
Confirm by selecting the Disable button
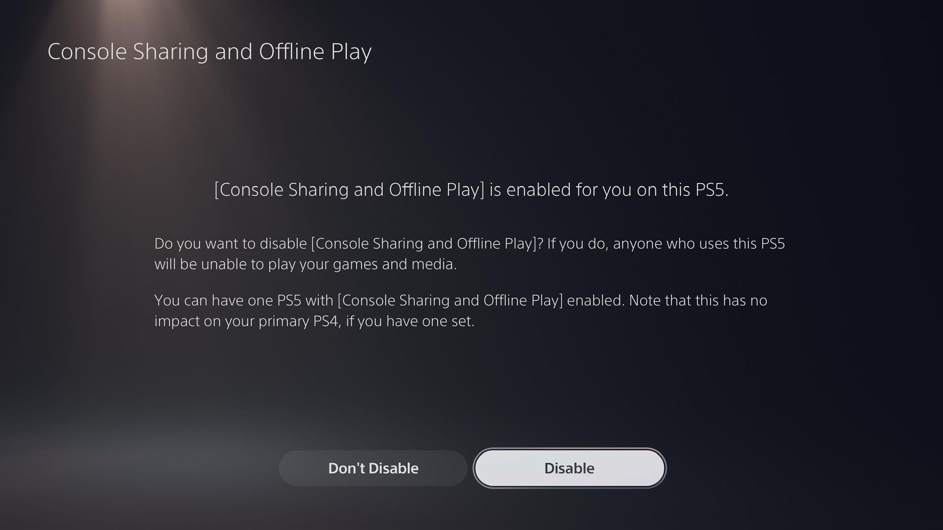pyautogui.click(x=569, y=468)
